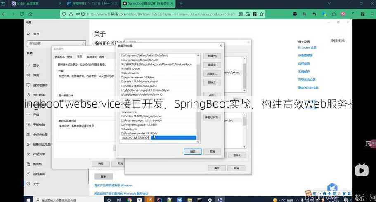Click the bilibili address URL field
The image size is (376, 202).
161,14
